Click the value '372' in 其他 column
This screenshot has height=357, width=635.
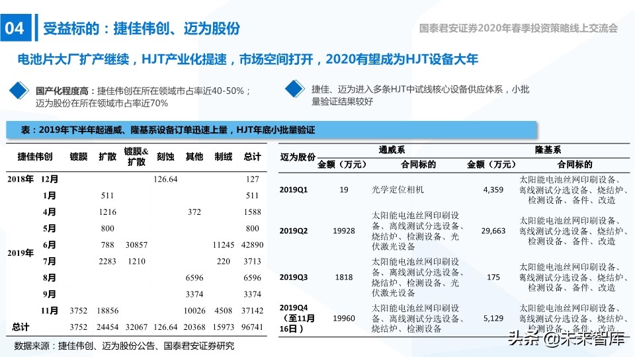tap(194, 212)
